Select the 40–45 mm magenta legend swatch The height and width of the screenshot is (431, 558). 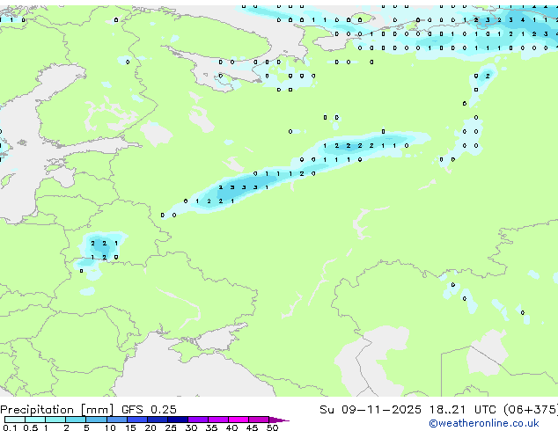coord(239,420)
